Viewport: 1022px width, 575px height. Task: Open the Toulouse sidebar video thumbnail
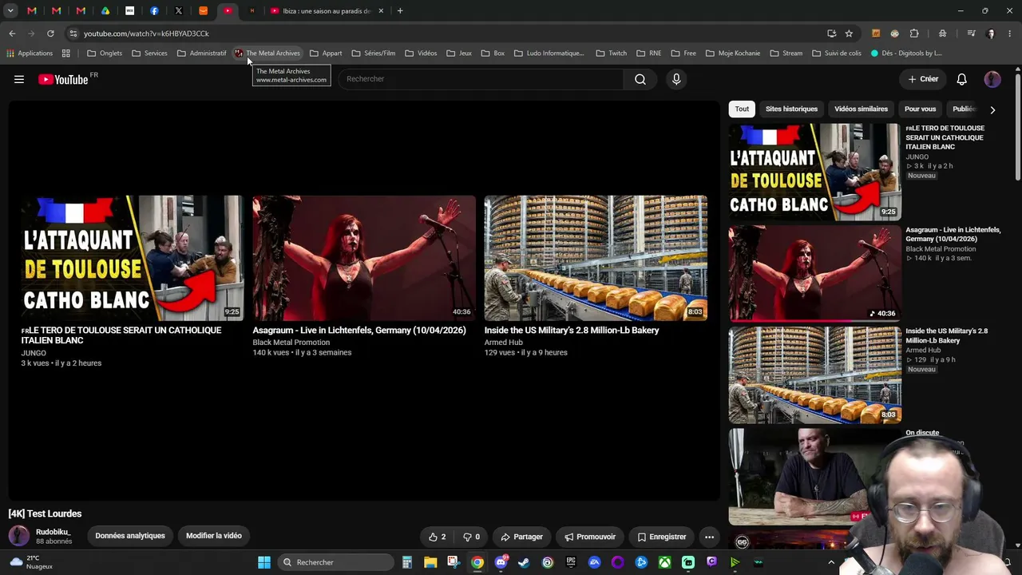tap(814, 172)
